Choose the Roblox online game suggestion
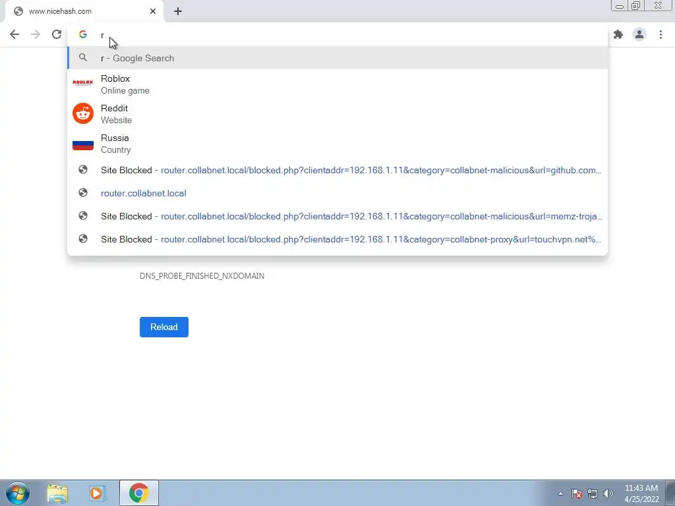Image resolution: width=675 pixels, height=506 pixels. [x=337, y=84]
